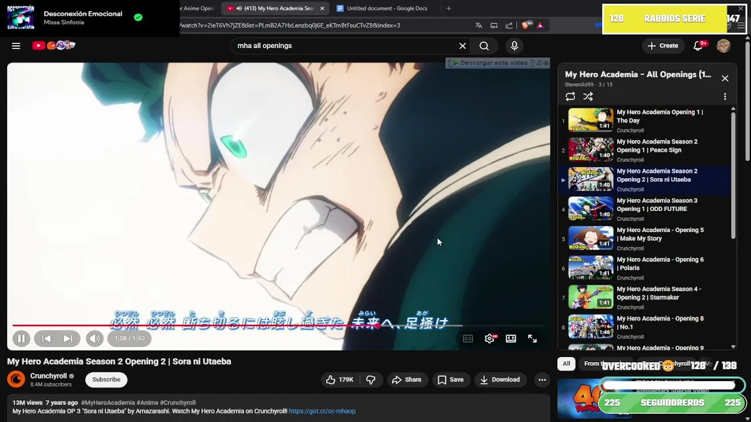Open the playlist title 'My Hero Academia - All Openings'

[638, 74]
